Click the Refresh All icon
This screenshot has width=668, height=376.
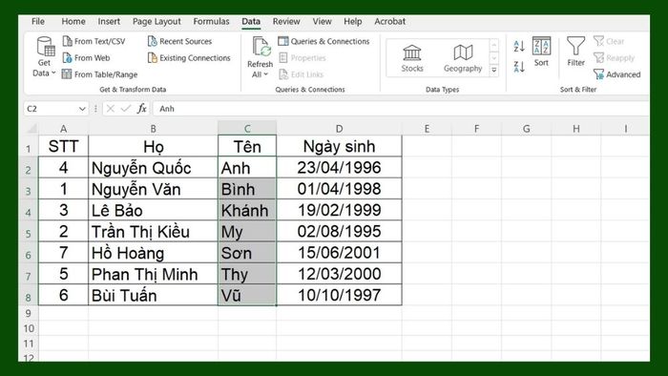click(x=261, y=47)
